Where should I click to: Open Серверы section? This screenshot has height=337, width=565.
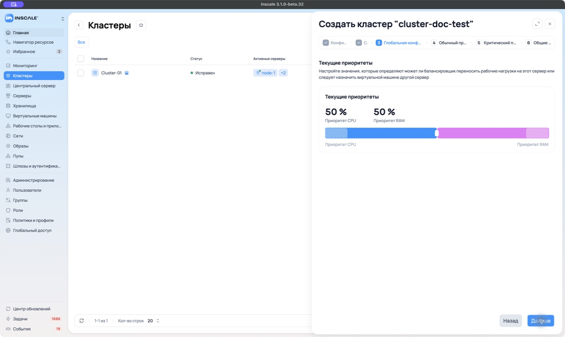click(34, 96)
